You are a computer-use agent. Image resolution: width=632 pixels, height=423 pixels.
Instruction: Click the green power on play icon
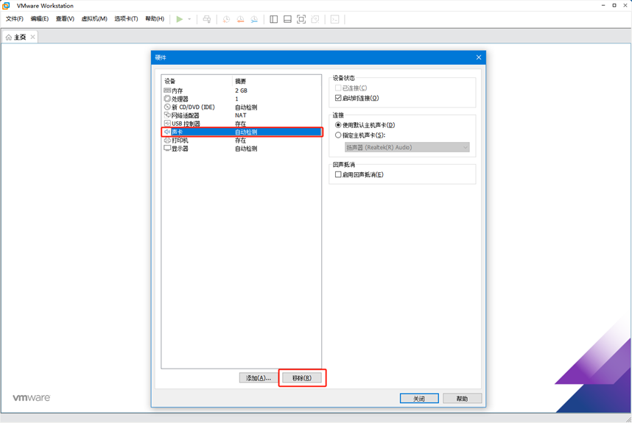[180, 19]
